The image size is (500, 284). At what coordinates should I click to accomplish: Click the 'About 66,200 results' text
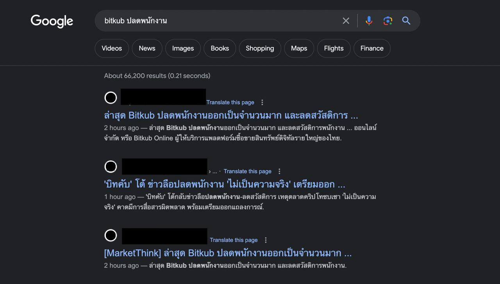157,76
